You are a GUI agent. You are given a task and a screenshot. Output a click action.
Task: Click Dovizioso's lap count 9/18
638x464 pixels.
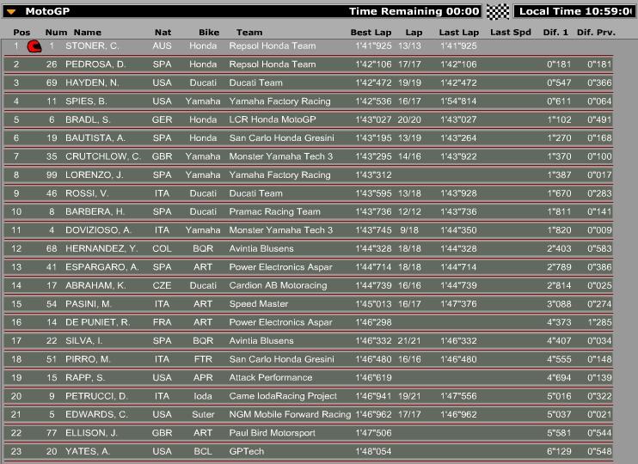click(409, 230)
